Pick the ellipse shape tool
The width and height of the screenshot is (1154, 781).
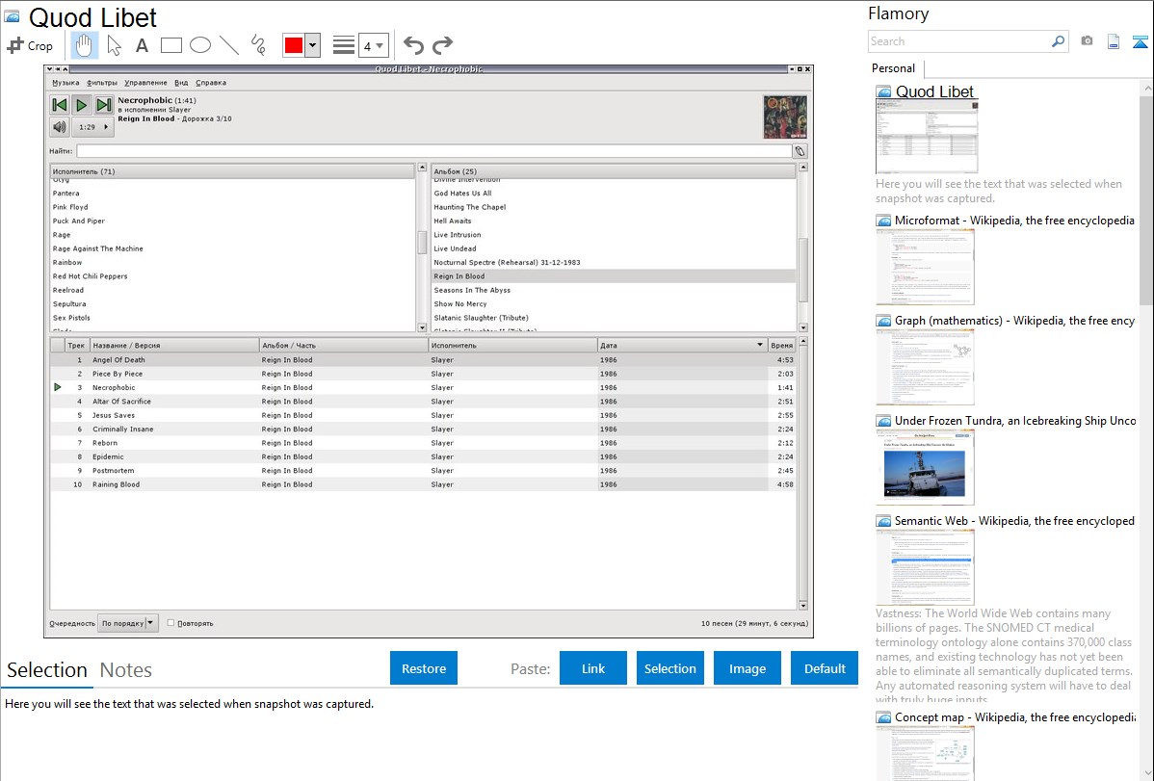(x=200, y=45)
